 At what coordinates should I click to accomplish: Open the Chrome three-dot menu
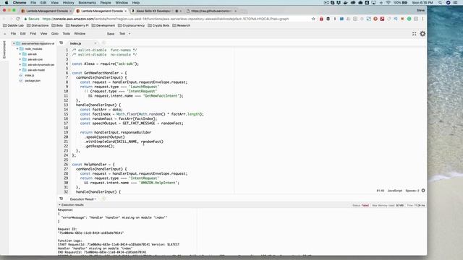tap(422, 19)
